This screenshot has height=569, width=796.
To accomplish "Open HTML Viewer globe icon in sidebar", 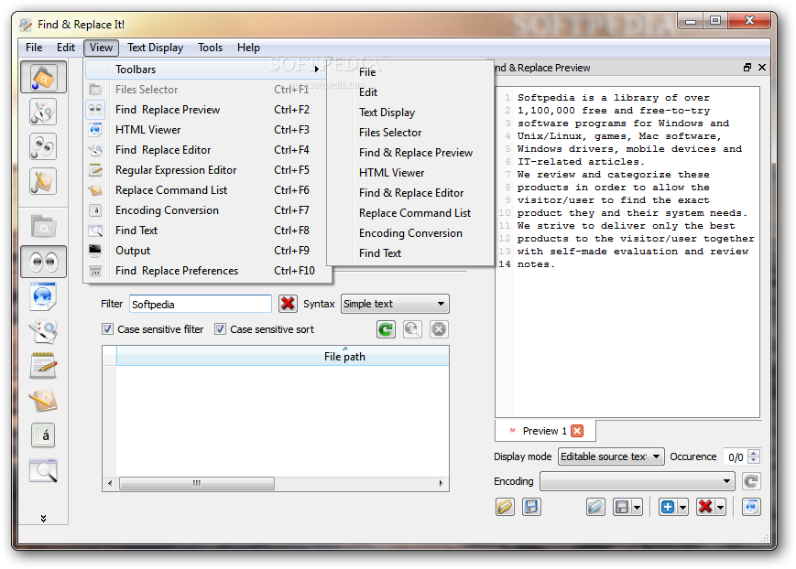I will [x=43, y=296].
